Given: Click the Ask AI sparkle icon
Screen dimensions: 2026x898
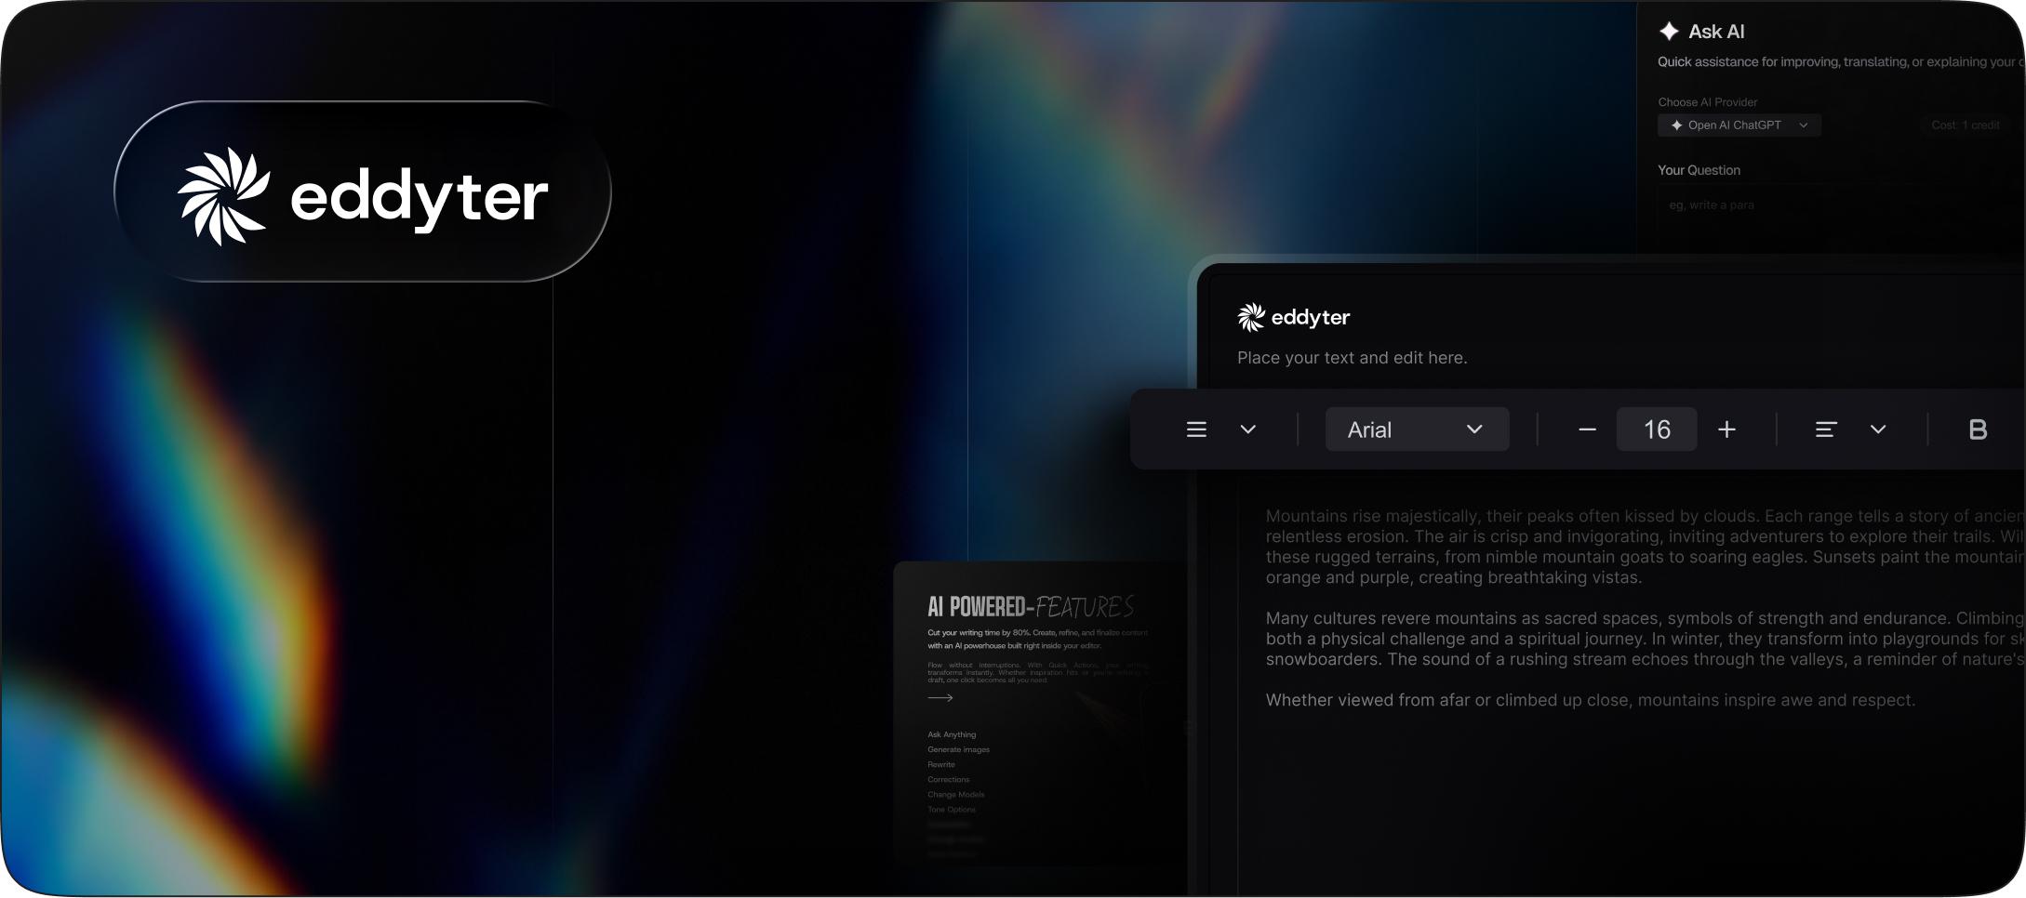Looking at the screenshot, I should (x=1669, y=32).
